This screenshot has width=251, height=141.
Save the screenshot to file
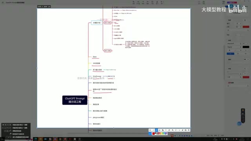click(x=186, y=130)
